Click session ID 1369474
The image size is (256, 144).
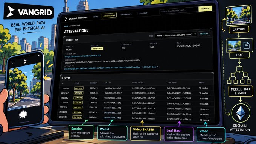click(x=93, y=93)
